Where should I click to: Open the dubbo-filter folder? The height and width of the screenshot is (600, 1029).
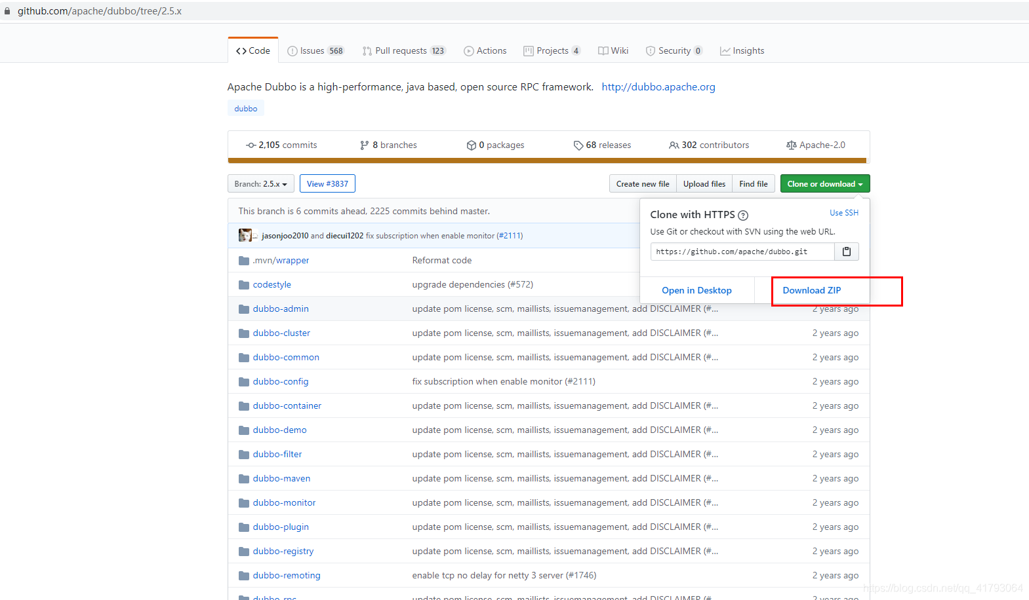(277, 454)
